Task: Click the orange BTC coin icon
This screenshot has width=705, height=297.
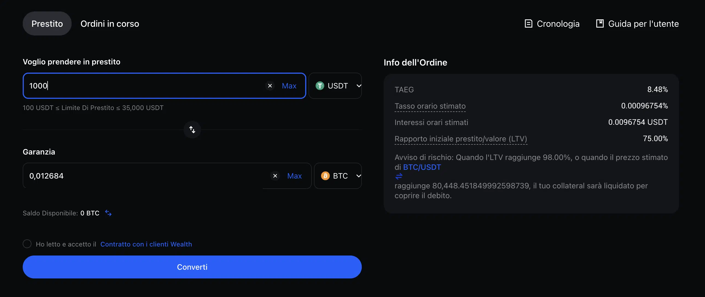Action: (x=325, y=176)
